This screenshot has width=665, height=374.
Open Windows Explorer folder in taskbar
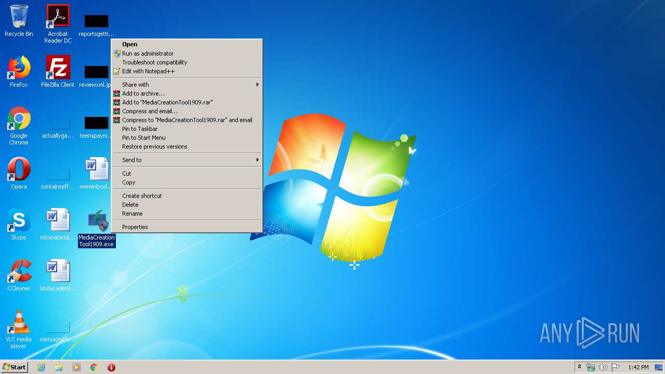[x=59, y=367]
